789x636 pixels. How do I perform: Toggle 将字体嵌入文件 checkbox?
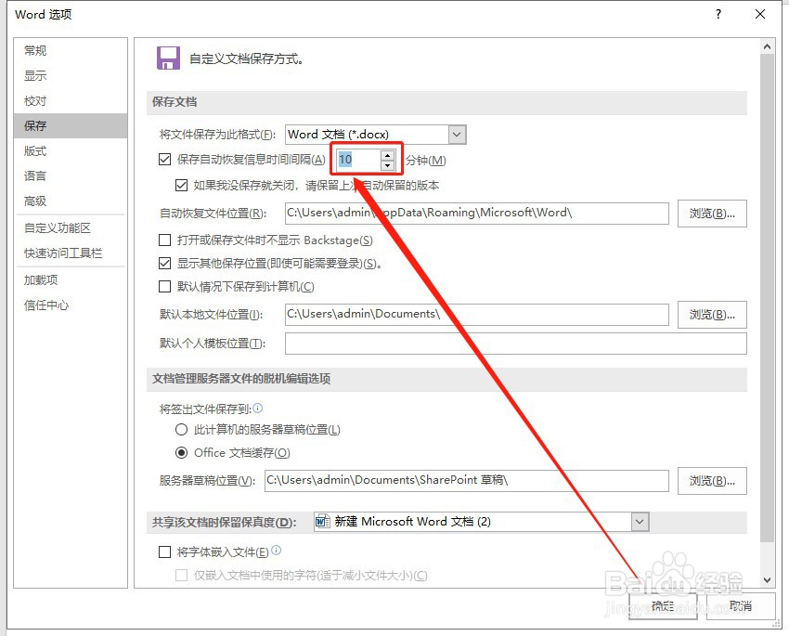coord(164,552)
